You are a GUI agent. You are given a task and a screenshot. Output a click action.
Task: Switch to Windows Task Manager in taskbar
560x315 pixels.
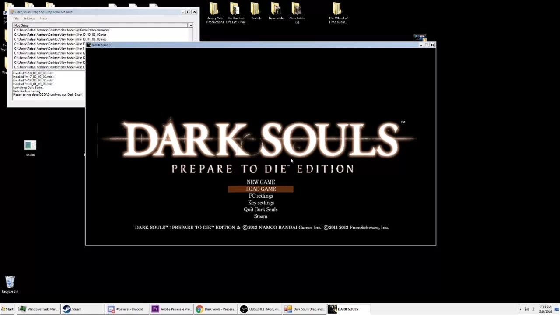[38, 309]
